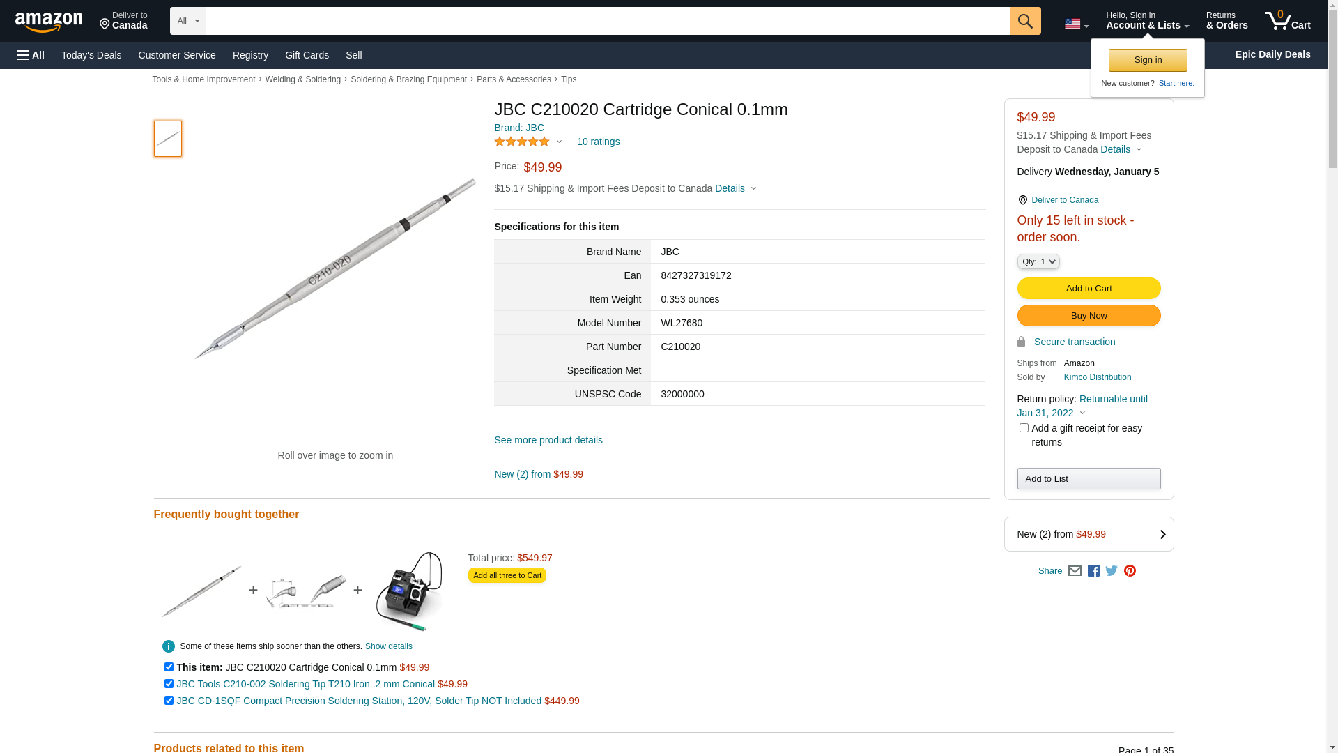Uncheck JBC Tools C210-002 soldering tip

[169, 684]
